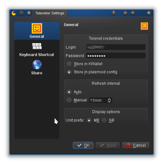Choose Auto refresh interval

point(69,92)
